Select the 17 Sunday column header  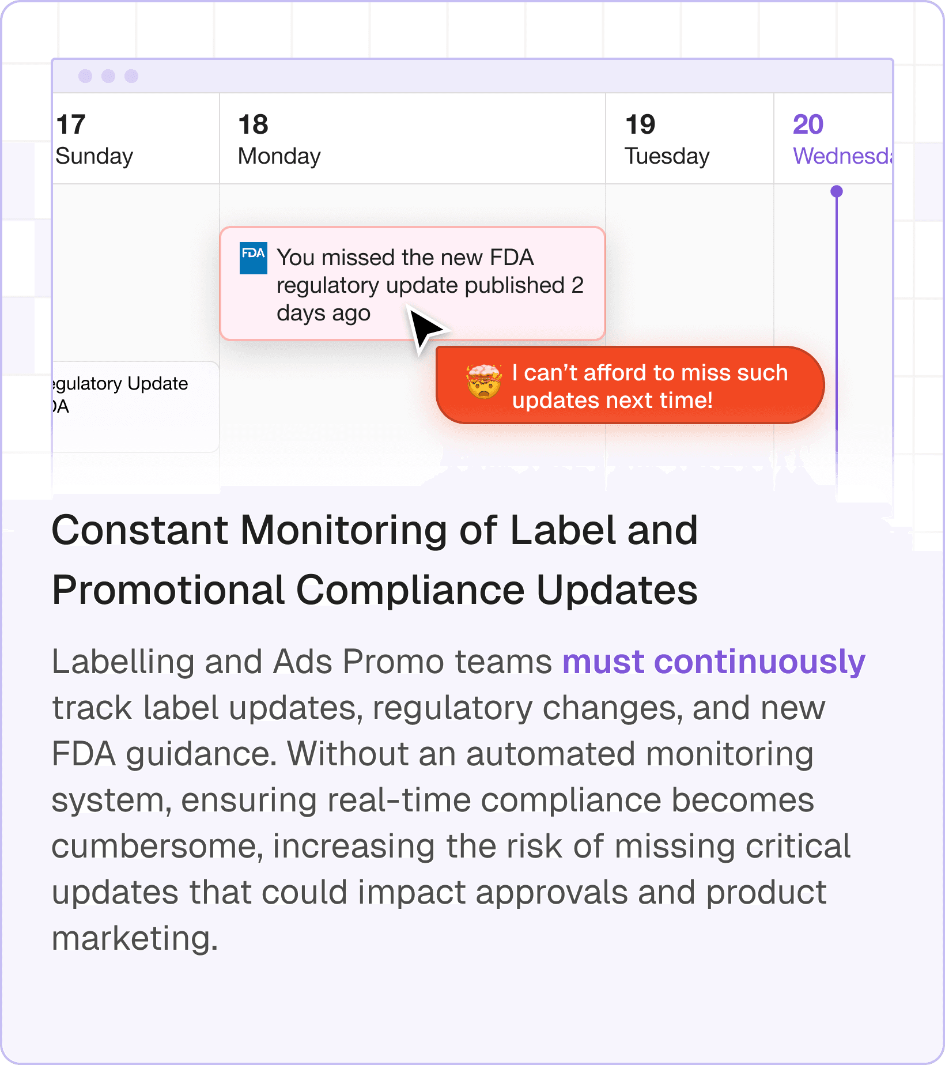click(136, 139)
